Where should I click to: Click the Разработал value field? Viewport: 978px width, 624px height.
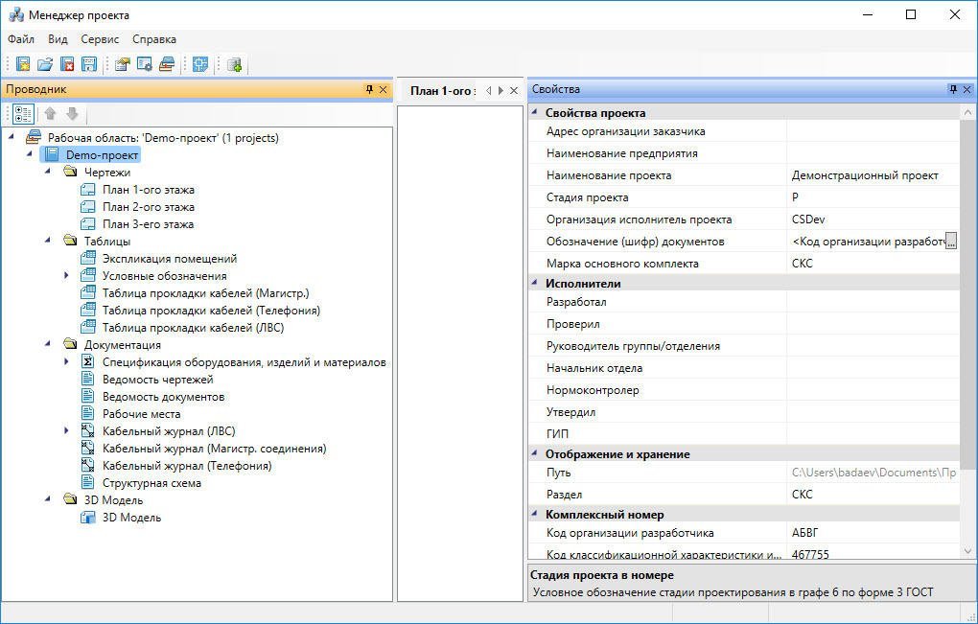click(871, 302)
